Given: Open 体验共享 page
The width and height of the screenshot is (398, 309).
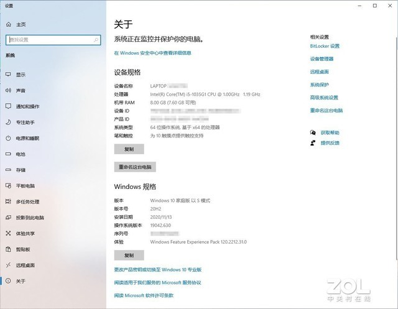Looking at the screenshot, I should pyautogui.click(x=25, y=233).
